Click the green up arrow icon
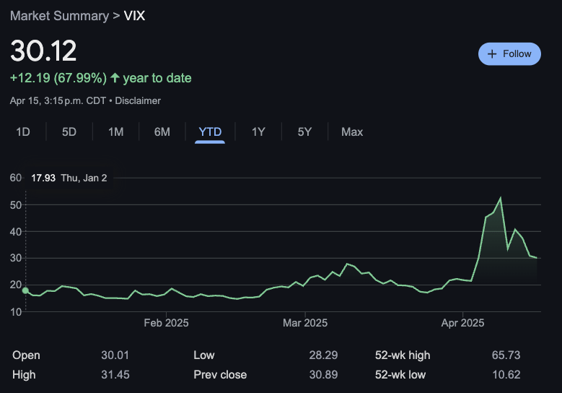 pyautogui.click(x=115, y=77)
